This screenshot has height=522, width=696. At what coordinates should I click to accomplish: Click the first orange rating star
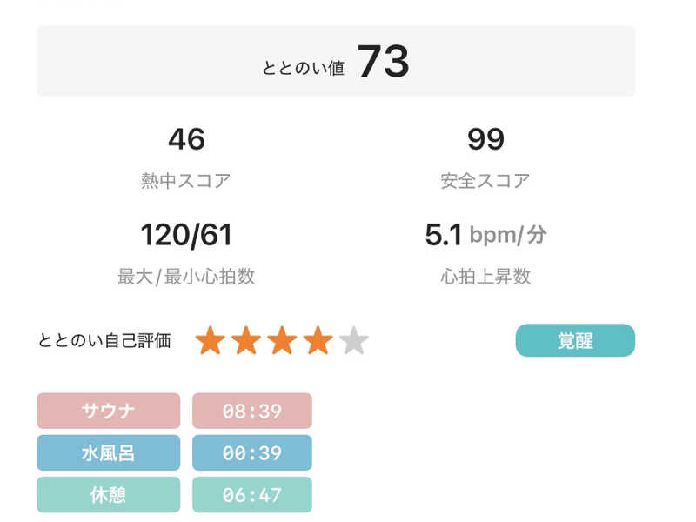click(210, 340)
